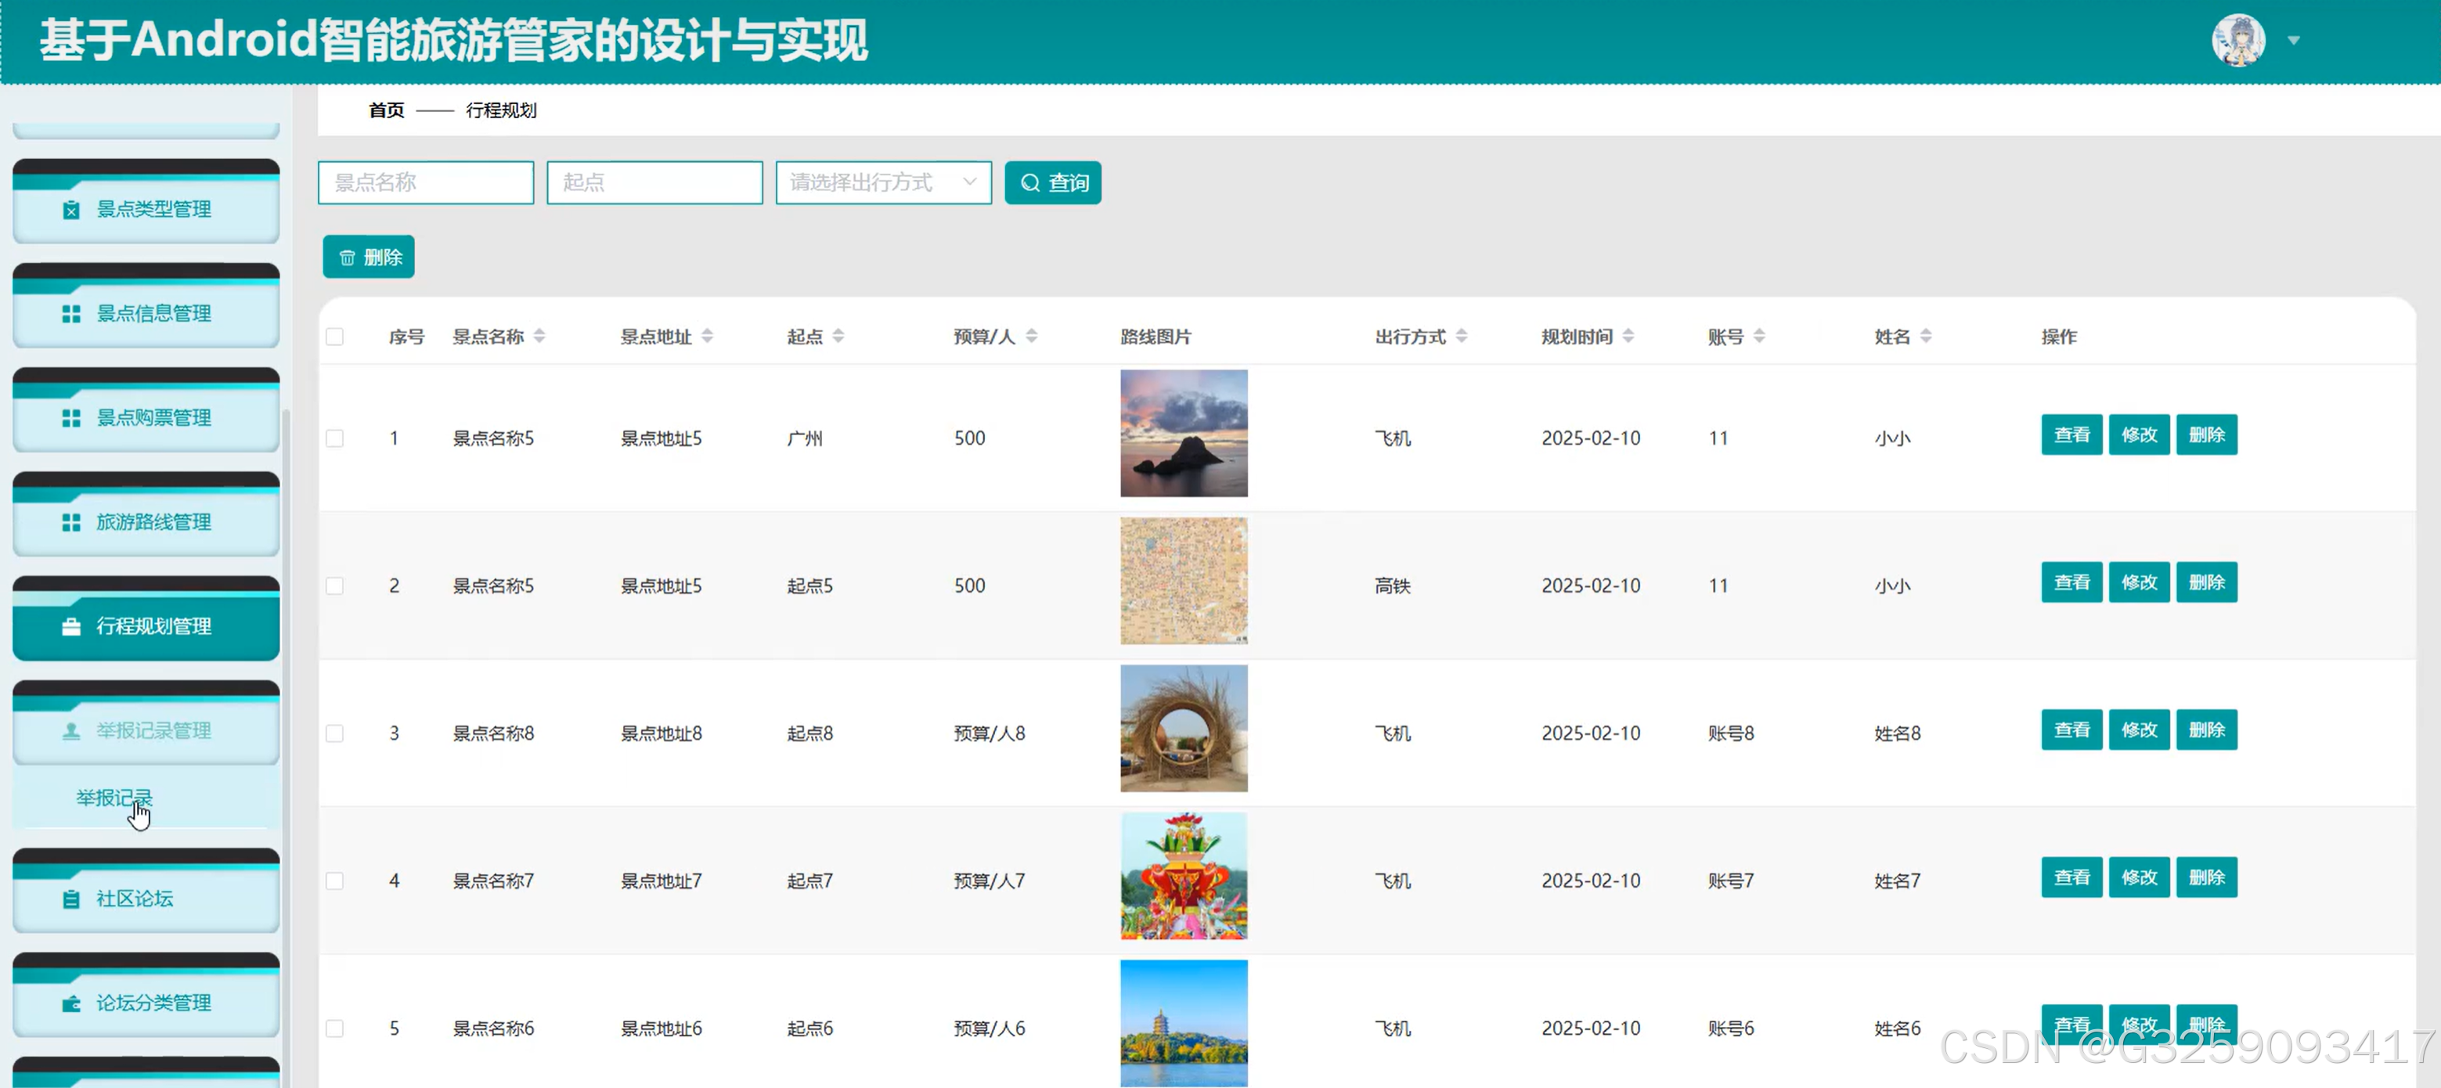Click the 论坛分类管理 sidebar icon
Image resolution: width=2441 pixels, height=1088 pixels.
pos(71,1003)
